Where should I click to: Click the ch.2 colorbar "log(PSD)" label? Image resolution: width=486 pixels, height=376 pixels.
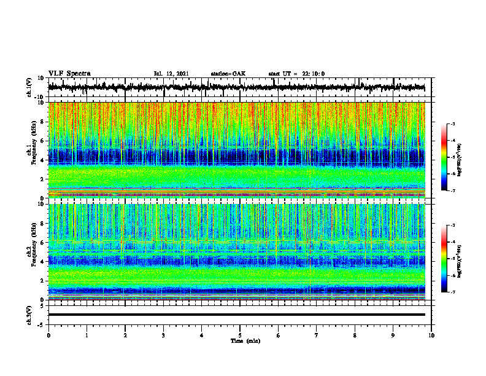(x=459, y=261)
